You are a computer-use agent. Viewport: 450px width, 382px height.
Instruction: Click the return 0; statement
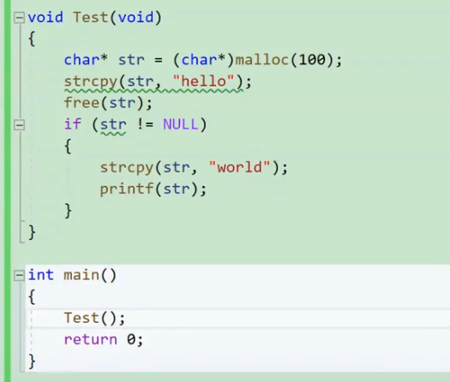click(104, 339)
